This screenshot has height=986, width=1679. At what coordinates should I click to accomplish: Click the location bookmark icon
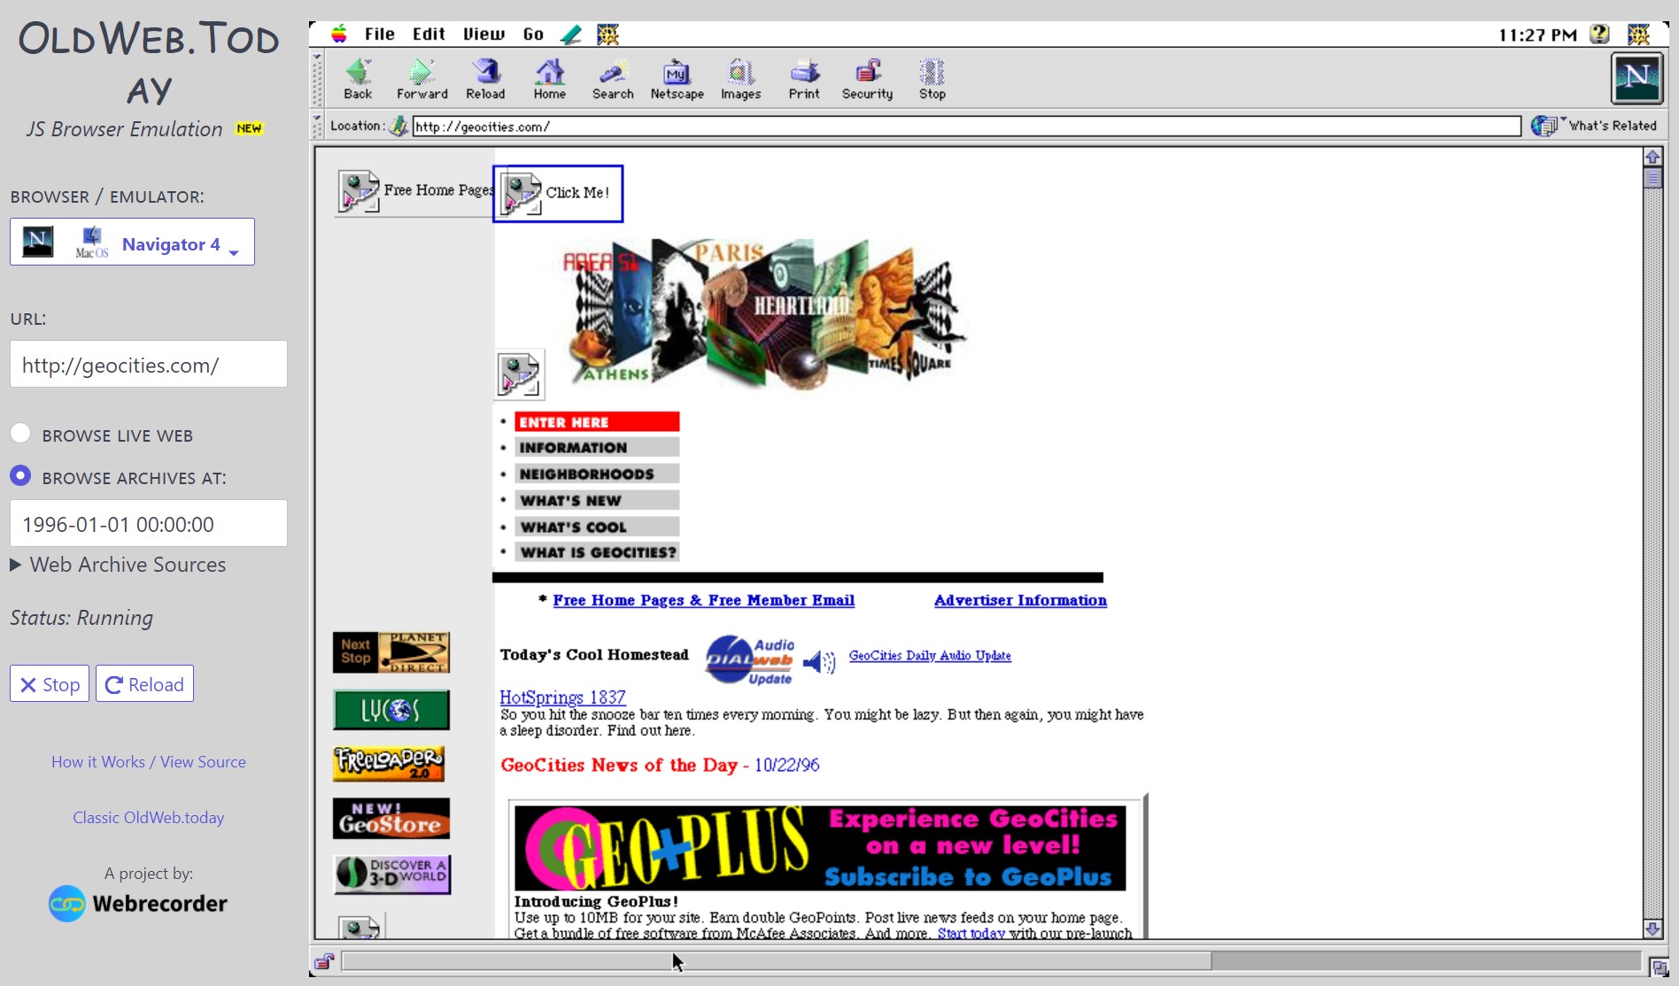[399, 127]
